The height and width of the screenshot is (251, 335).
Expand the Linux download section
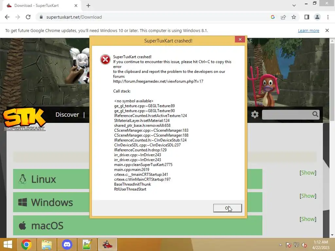[x=138, y=179]
